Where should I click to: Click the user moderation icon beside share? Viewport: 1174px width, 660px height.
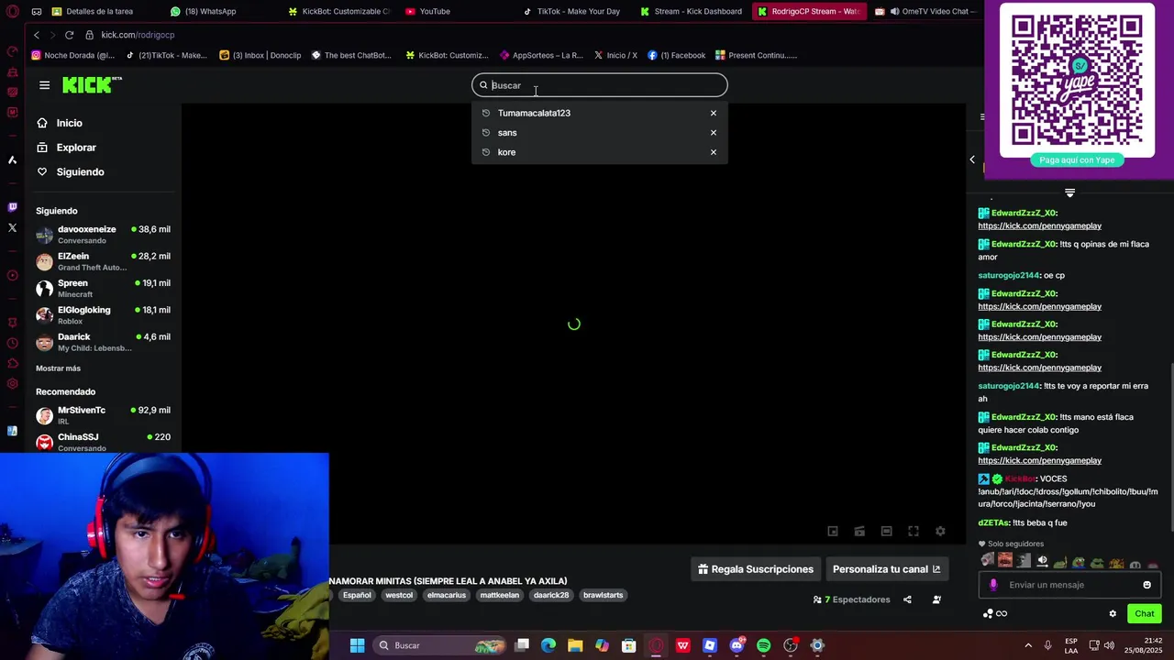pyautogui.click(x=936, y=599)
